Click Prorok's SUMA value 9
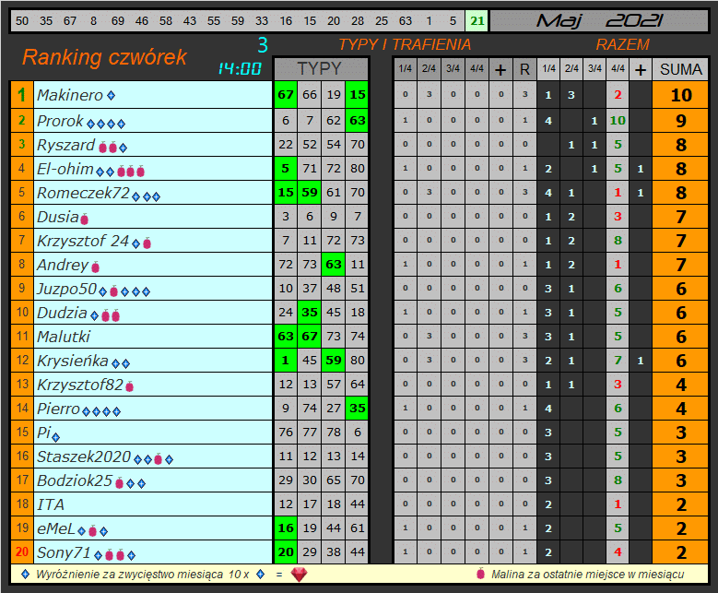 [x=680, y=121]
